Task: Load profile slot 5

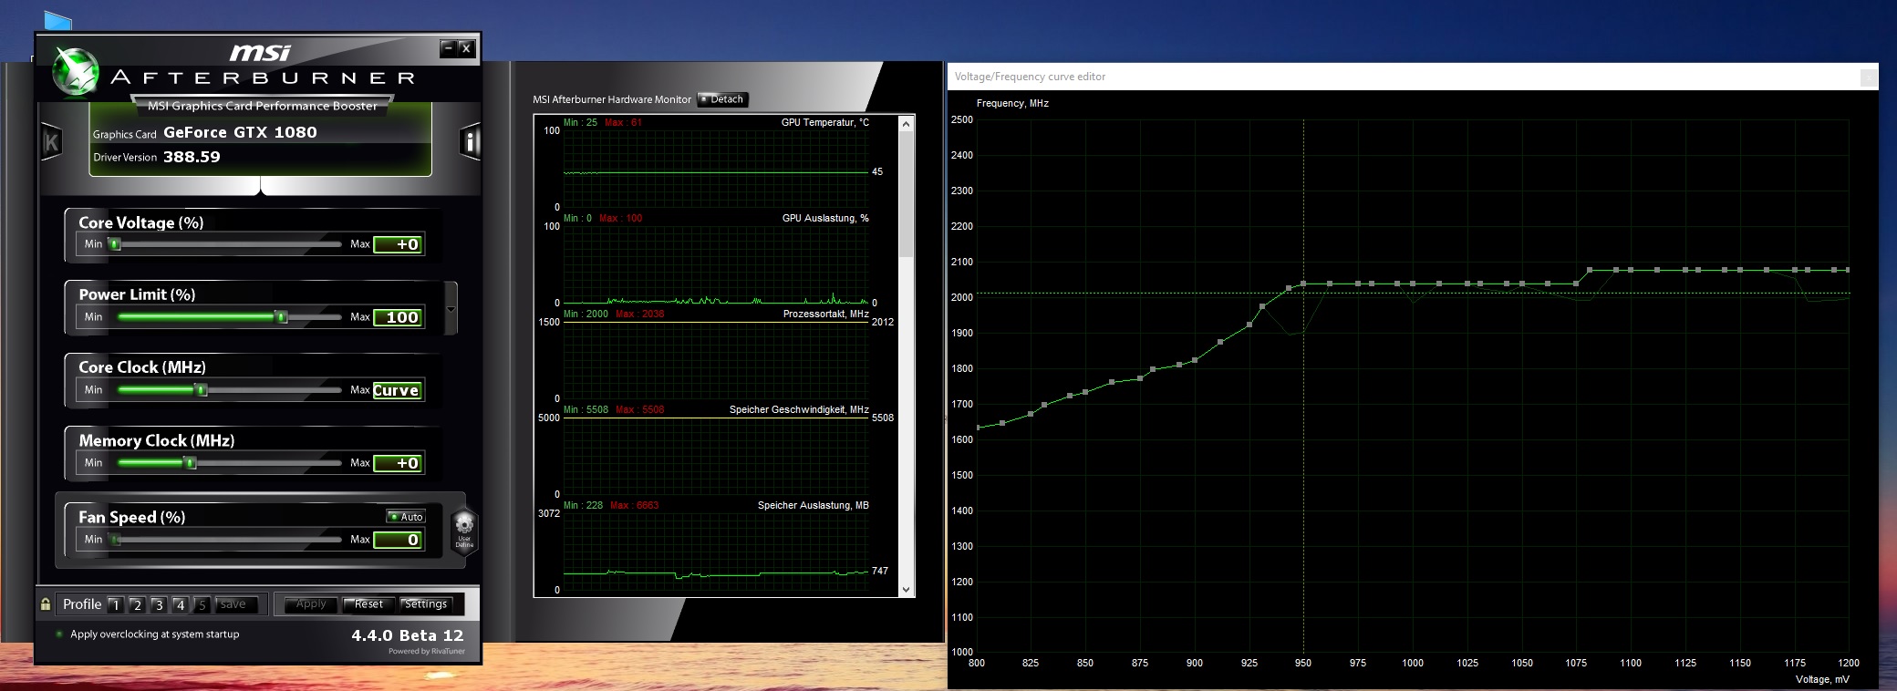Action: click(x=202, y=604)
